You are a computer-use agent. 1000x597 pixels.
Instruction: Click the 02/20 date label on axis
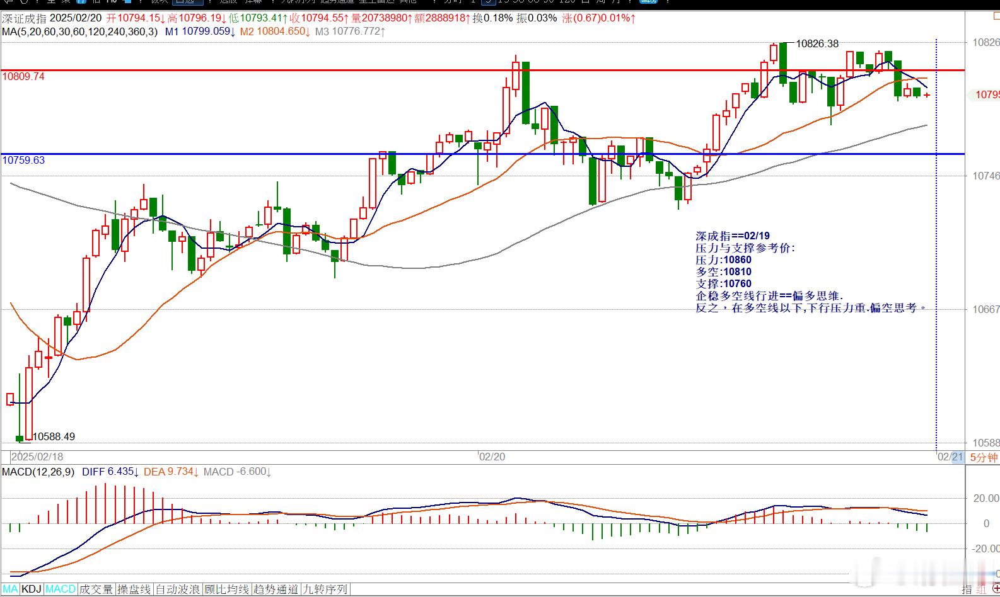[491, 457]
